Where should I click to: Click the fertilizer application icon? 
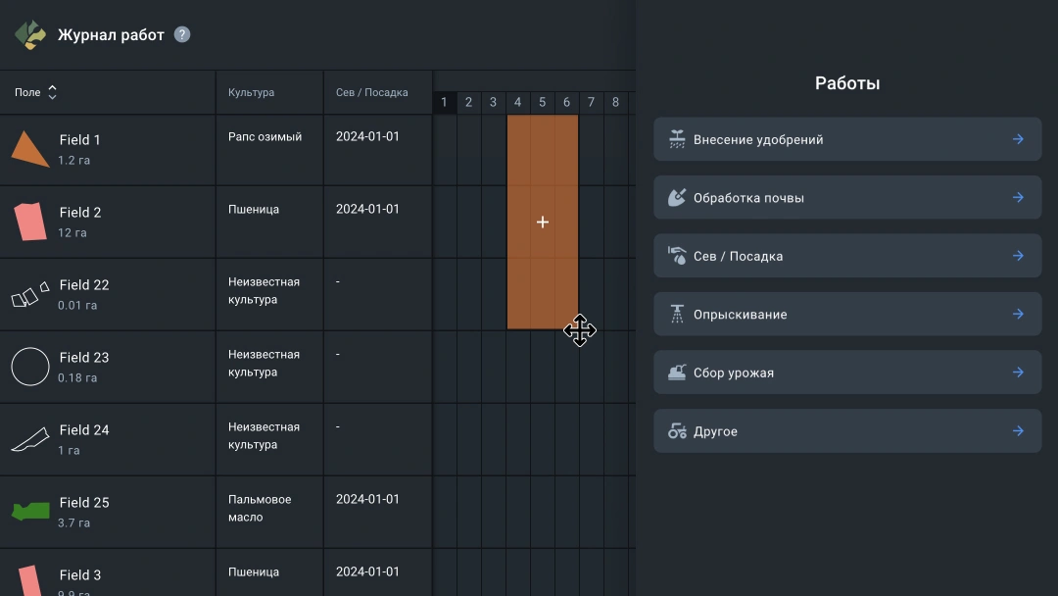[x=677, y=139]
